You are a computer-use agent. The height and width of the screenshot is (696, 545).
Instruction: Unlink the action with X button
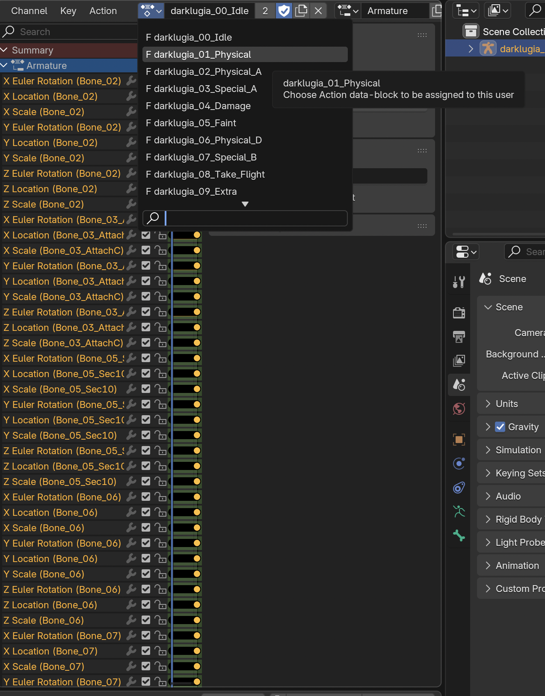(x=318, y=11)
